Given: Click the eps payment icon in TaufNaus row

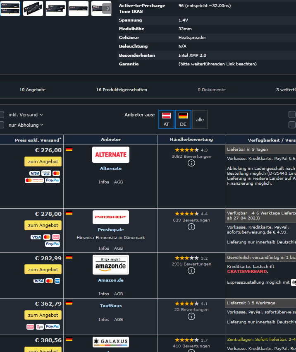Looking at the screenshot, I should (40, 327).
